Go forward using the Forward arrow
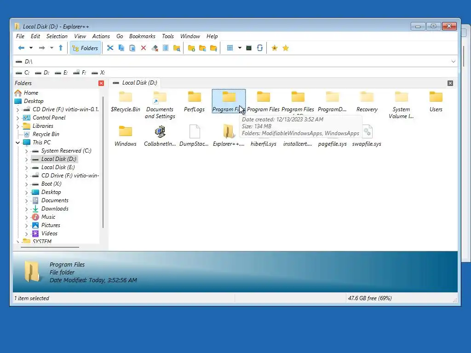 coord(42,48)
